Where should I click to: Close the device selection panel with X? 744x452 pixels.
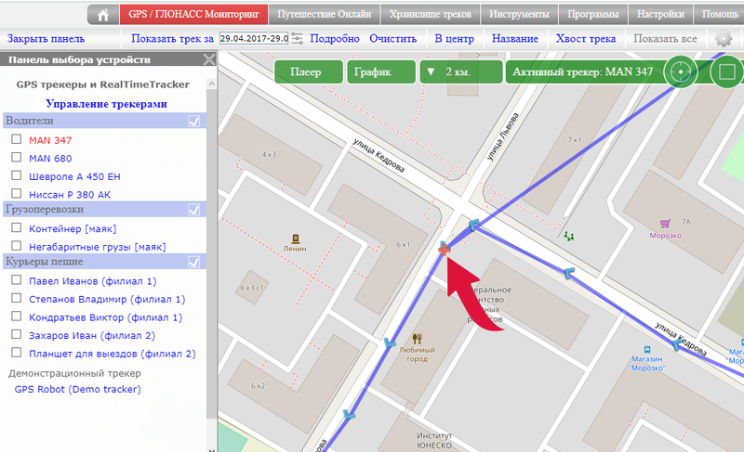(208, 60)
